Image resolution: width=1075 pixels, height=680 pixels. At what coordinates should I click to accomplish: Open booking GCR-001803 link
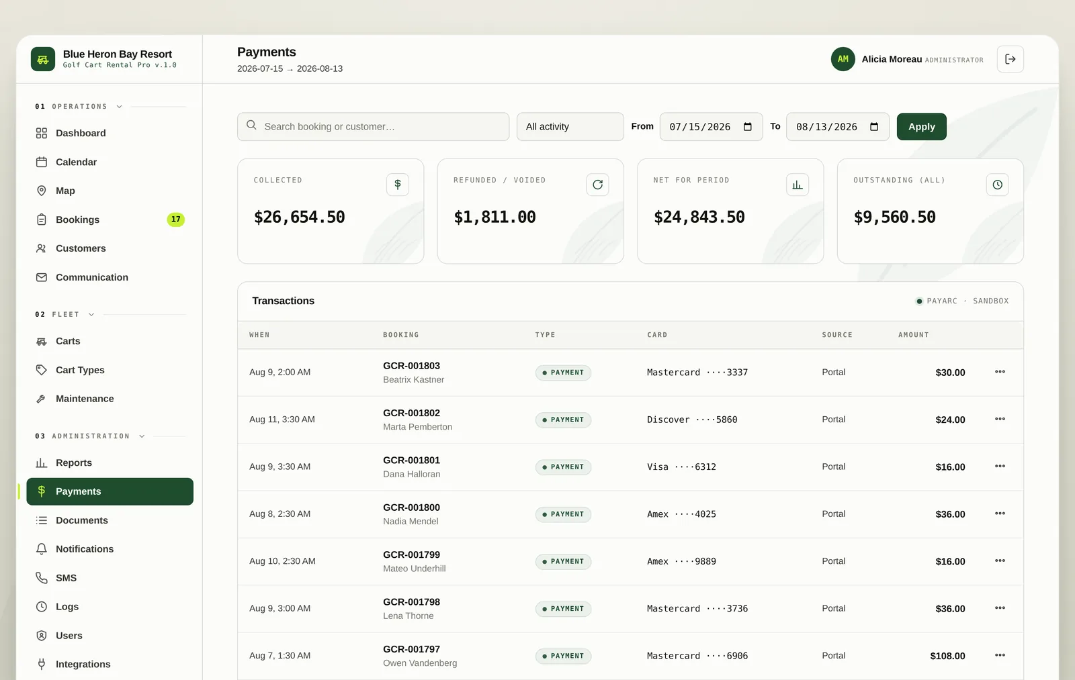click(x=411, y=366)
